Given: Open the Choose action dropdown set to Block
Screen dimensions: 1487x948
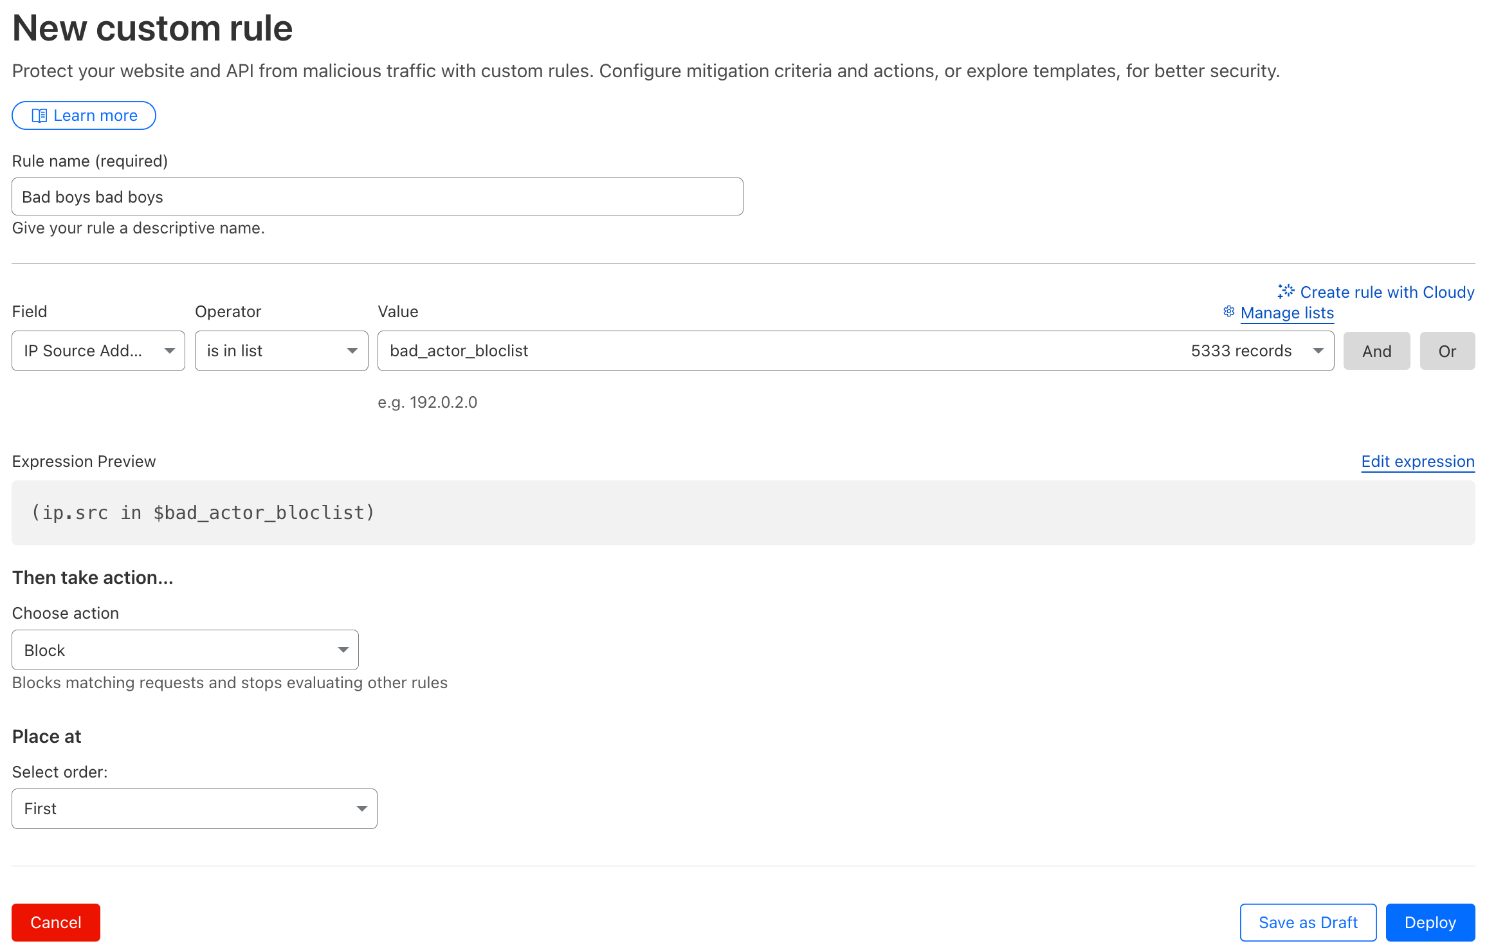Looking at the screenshot, I should [x=185, y=650].
